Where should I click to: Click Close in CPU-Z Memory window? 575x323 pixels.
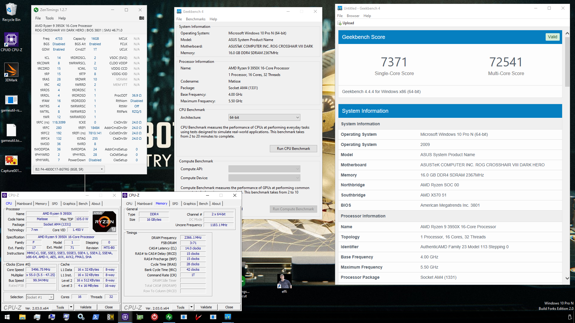(x=229, y=307)
